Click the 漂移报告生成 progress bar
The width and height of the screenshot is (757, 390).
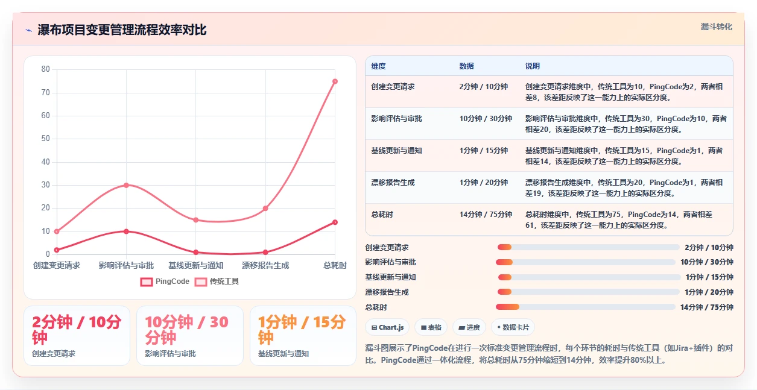click(x=589, y=292)
